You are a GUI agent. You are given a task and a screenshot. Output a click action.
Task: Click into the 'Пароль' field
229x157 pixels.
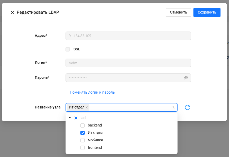[124, 78]
